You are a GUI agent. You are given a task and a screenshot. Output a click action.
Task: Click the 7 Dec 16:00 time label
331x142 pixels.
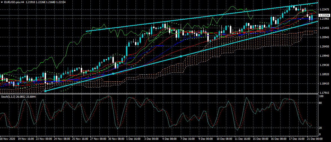coord(188,139)
